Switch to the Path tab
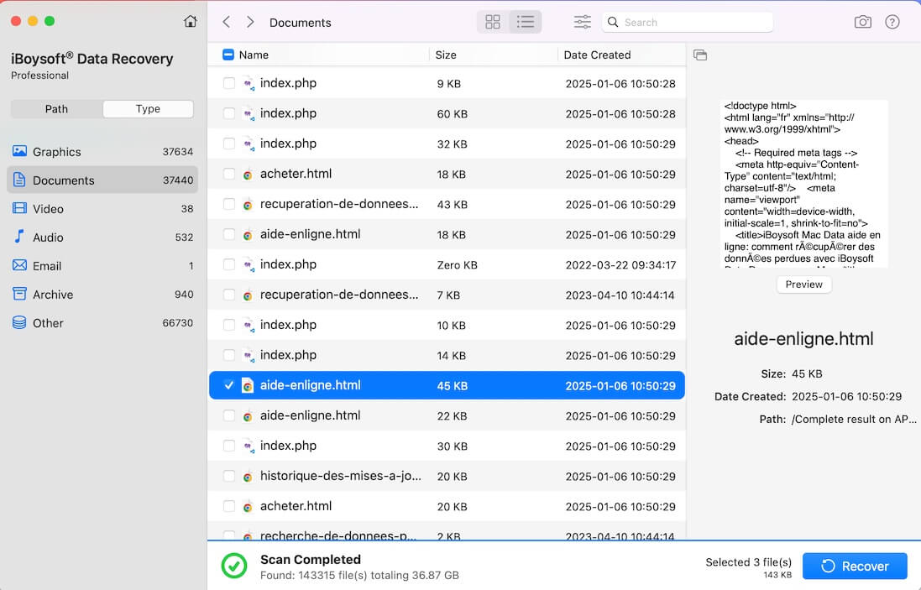 point(56,109)
